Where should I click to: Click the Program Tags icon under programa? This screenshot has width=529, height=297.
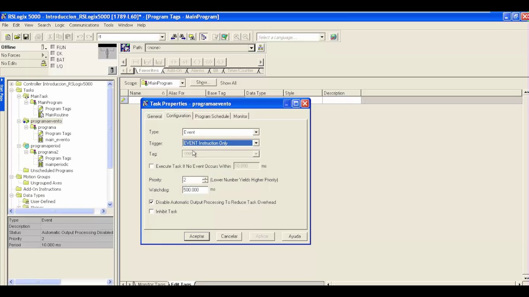pyautogui.click(x=41, y=133)
